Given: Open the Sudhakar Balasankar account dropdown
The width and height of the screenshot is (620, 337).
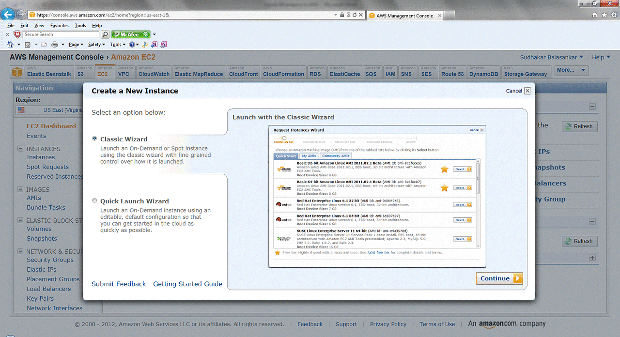Looking at the screenshot, I should click(x=552, y=57).
